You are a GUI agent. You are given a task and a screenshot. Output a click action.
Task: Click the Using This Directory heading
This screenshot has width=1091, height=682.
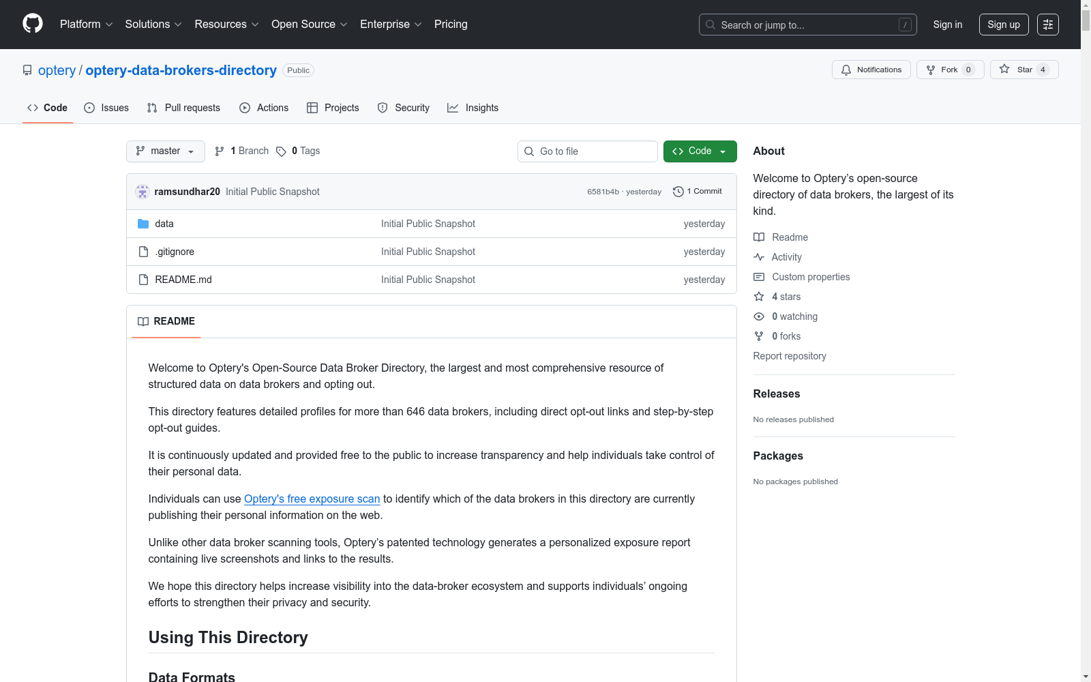coord(228,637)
